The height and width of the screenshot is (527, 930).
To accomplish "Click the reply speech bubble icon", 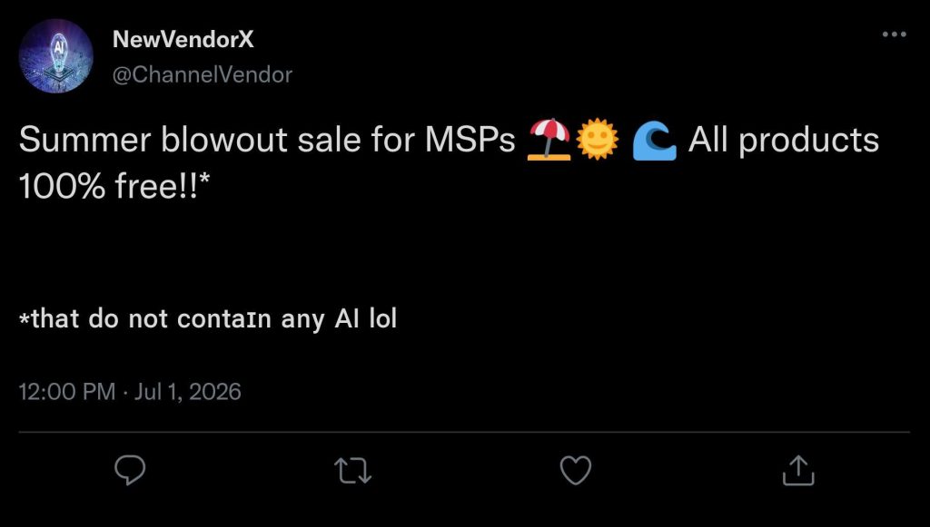I will tap(130, 471).
